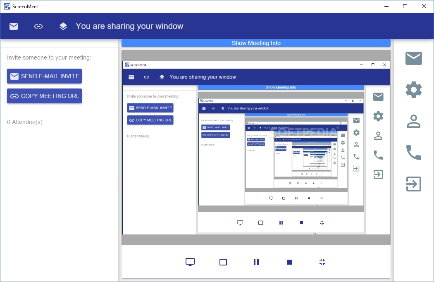Minimize the ScreenMeet window
Image resolution: width=434 pixels, height=282 pixels.
pyautogui.click(x=386, y=6)
